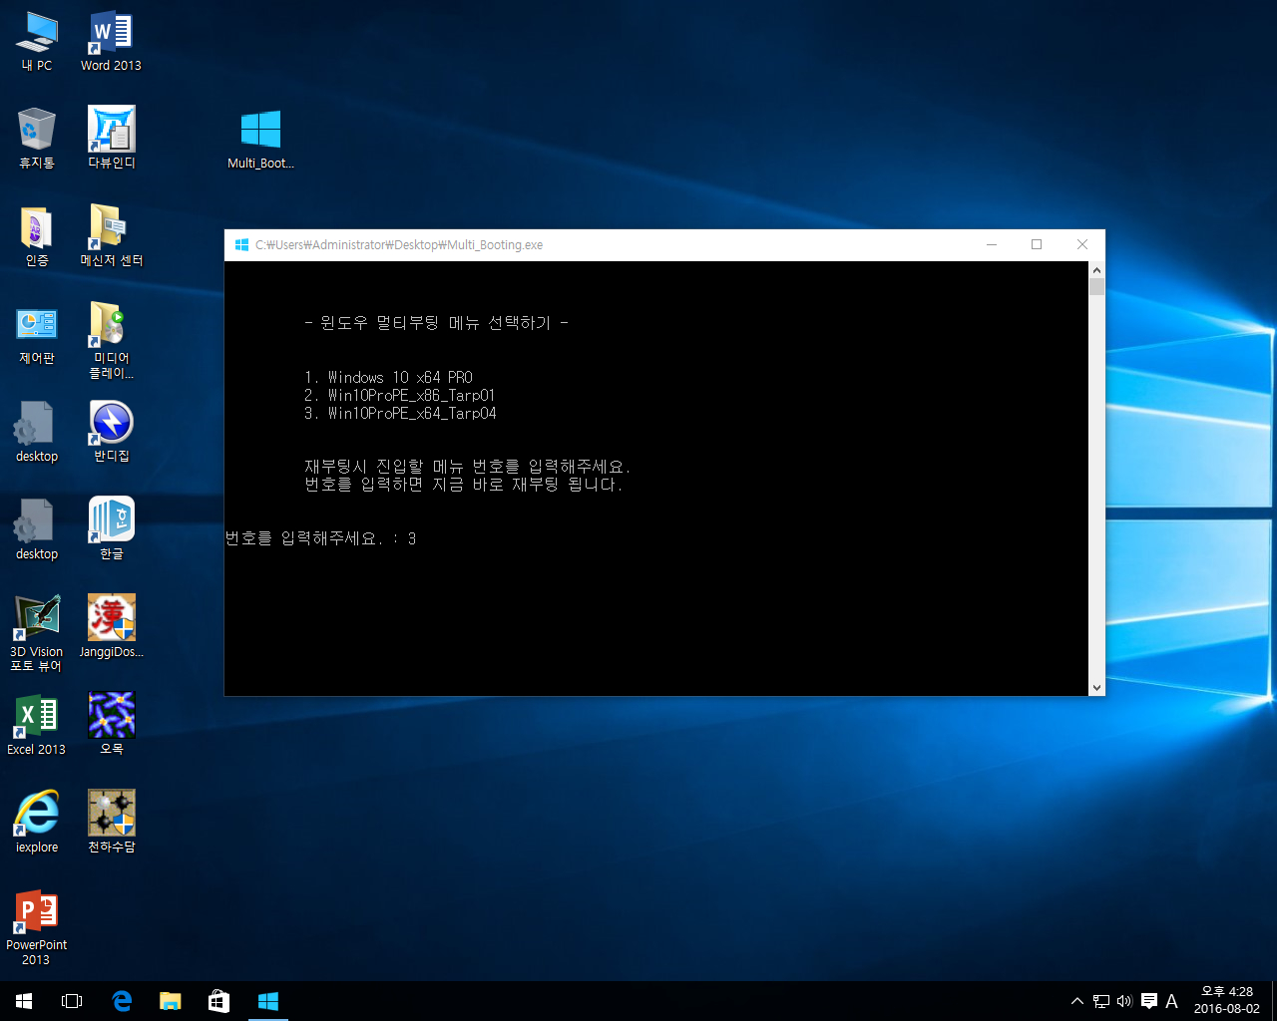Open the Store app from the taskbar
The width and height of the screenshot is (1277, 1021).
tap(219, 1001)
